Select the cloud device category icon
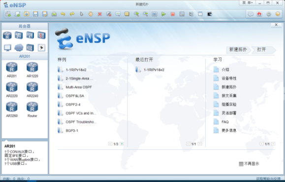The height and width of the screenshot is (182, 285). coord(19,47)
